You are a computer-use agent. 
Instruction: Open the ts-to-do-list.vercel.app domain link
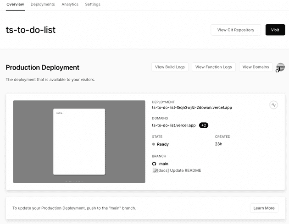point(174,125)
